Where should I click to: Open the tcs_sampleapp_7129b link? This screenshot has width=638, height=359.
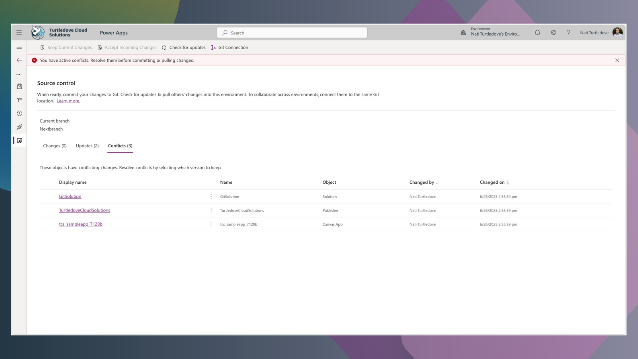click(81, 224)
